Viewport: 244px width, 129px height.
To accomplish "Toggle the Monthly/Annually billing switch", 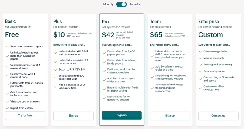I will click(121, 4).
